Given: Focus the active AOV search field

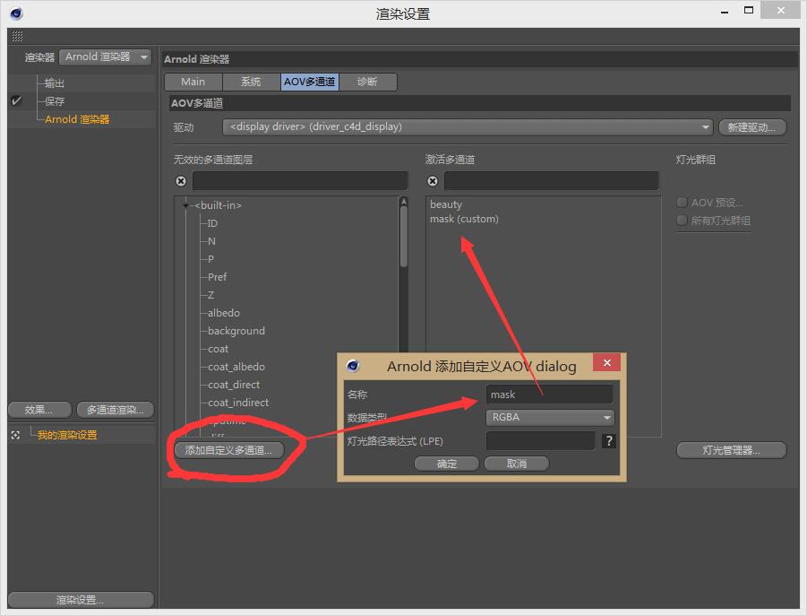Looking at the screenshot, I should pos(551,181).
